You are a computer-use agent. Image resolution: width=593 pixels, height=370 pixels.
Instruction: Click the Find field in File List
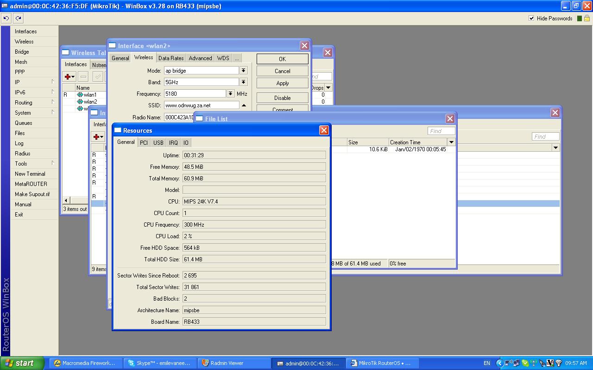pyautogui.click(x=441, y=131)
